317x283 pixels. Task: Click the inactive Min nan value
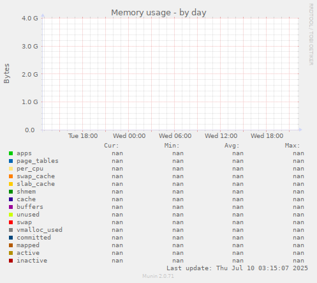pos(178,261)
